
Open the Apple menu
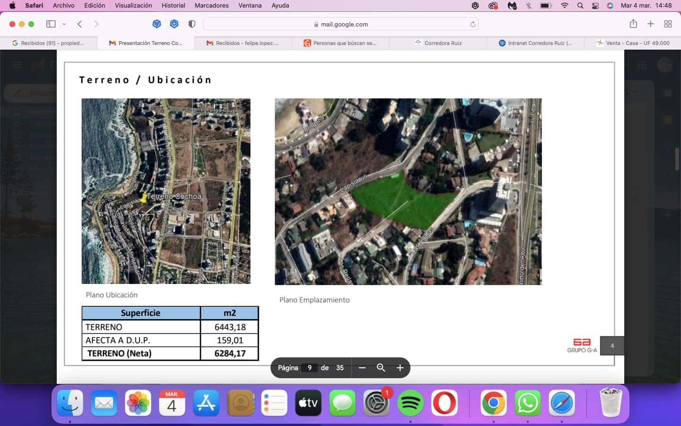click(12, 6)
